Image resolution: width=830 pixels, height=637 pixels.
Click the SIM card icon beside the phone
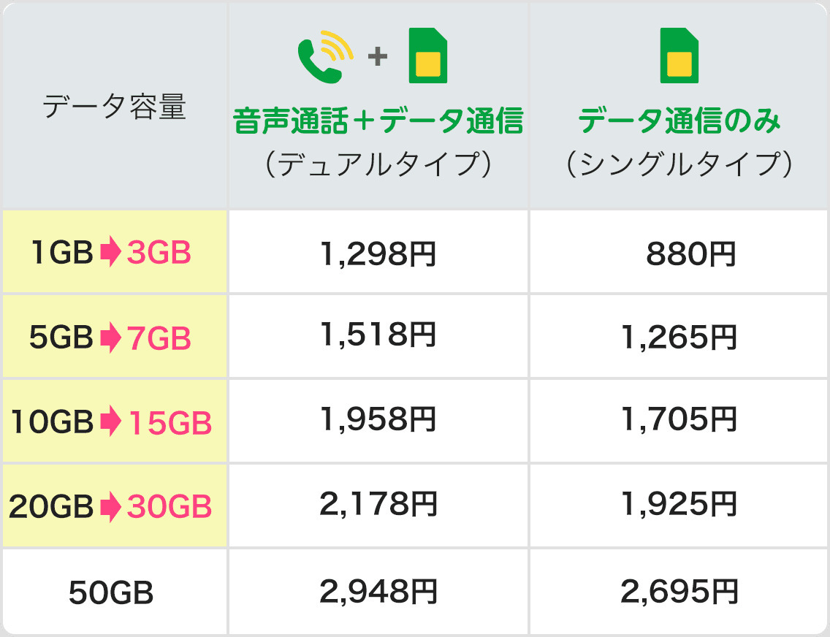tap(427, 56)
